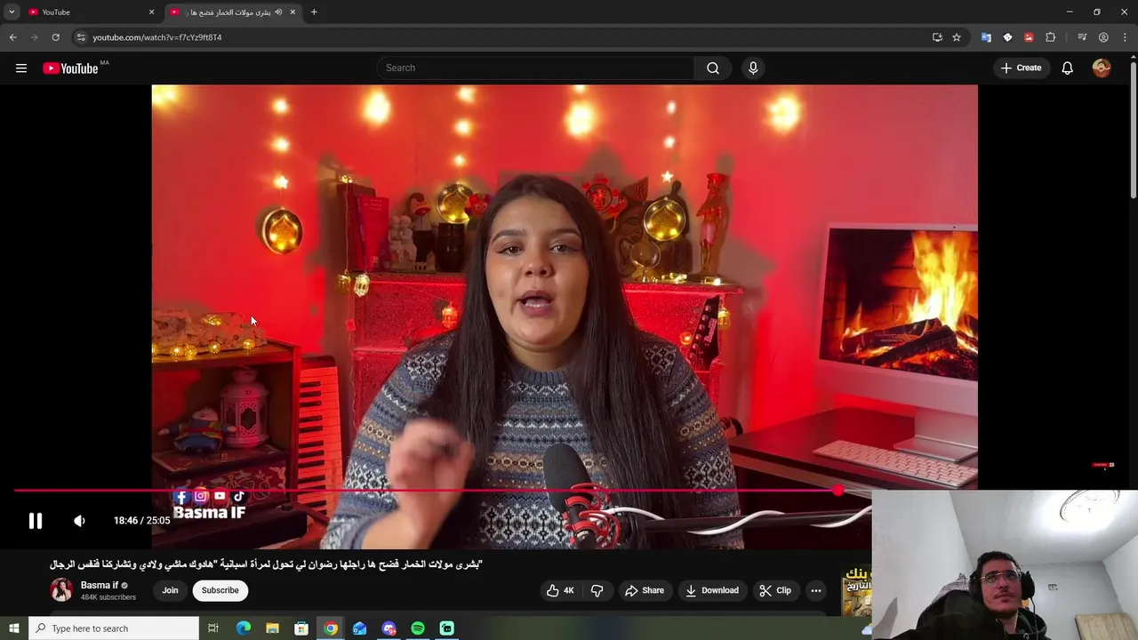Screen dimensions: 1138x640
Task: Open the Extensions puzzle menu
Action: 1050,37
